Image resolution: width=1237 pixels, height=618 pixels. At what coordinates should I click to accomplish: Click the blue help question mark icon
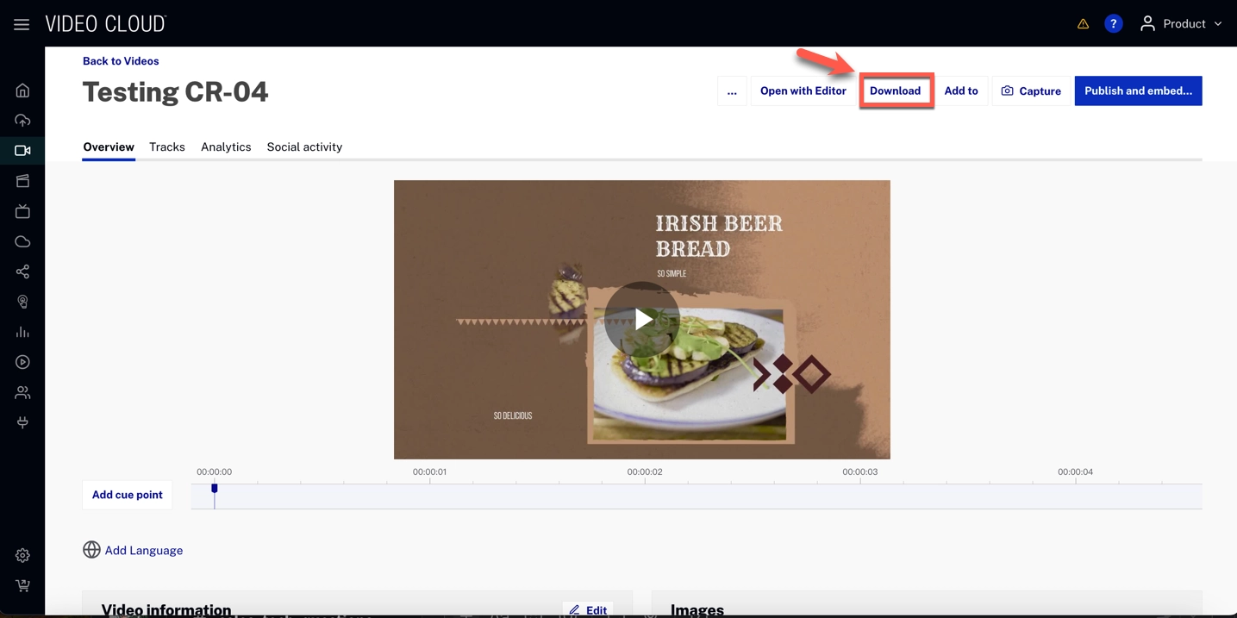1113,24
